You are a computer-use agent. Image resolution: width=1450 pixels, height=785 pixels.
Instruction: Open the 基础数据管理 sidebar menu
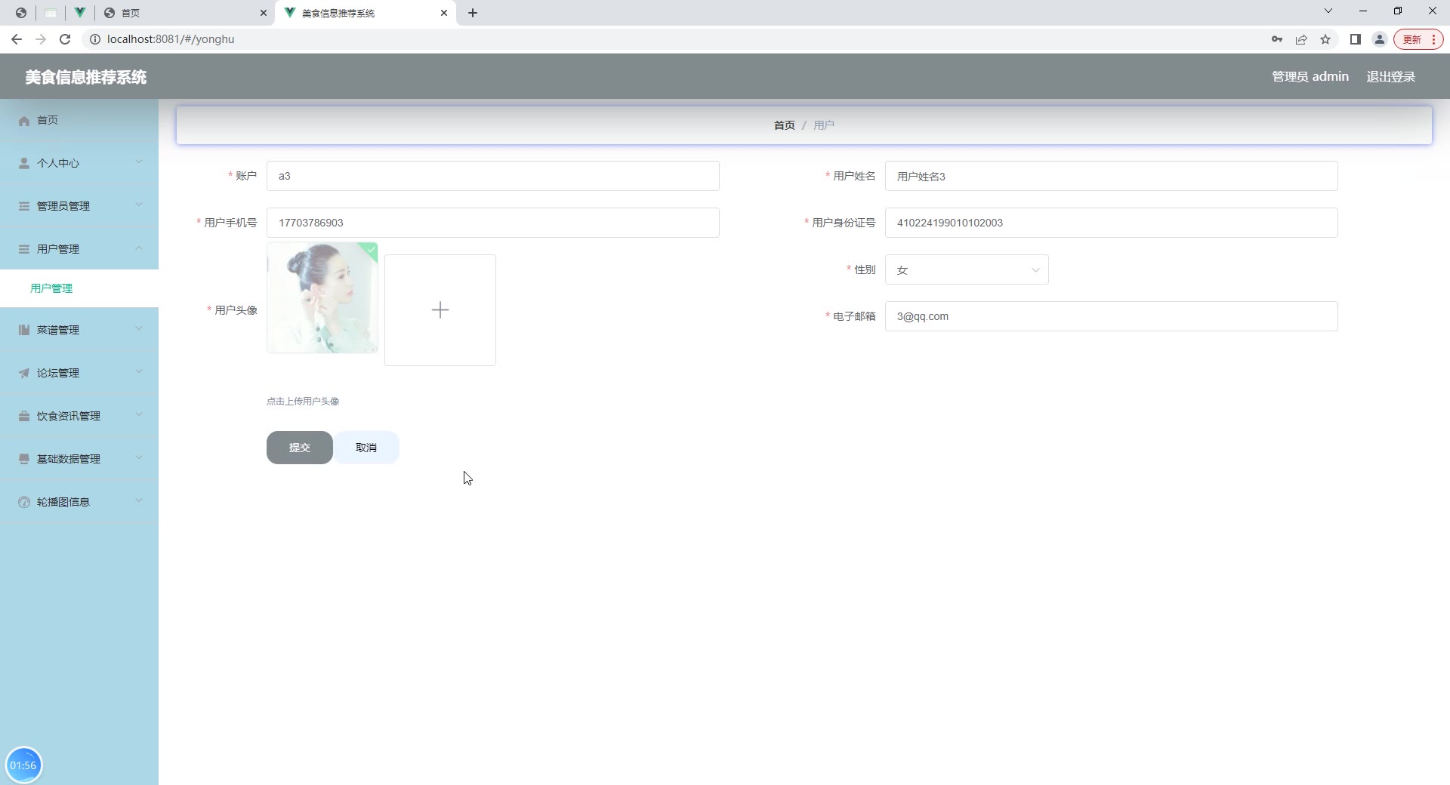pyautogui.click(x=79, y=459)
